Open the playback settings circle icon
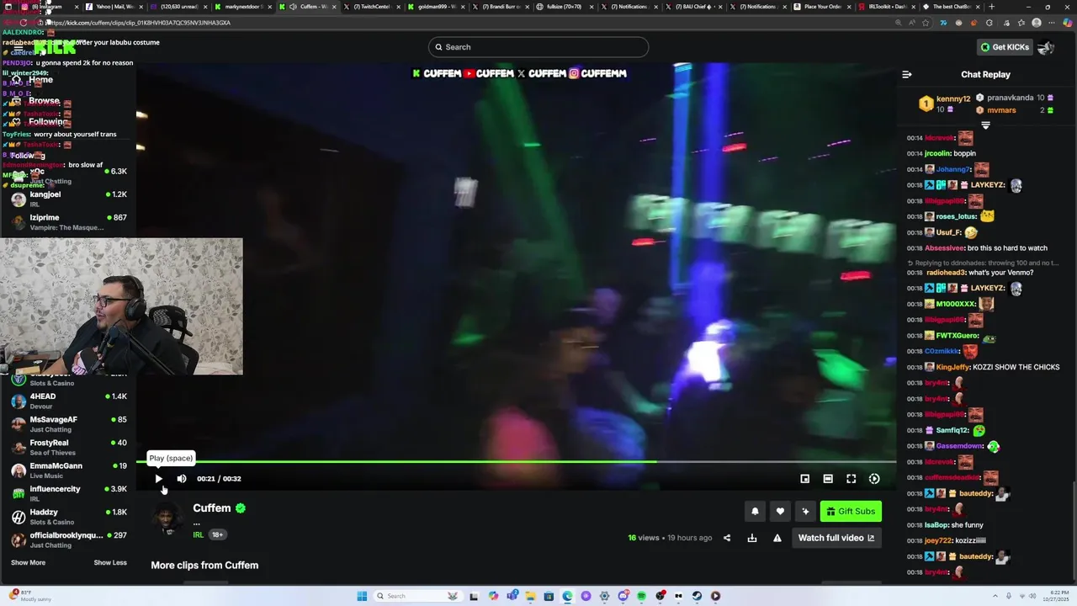The image size is (1077, 606). [874, 479]
